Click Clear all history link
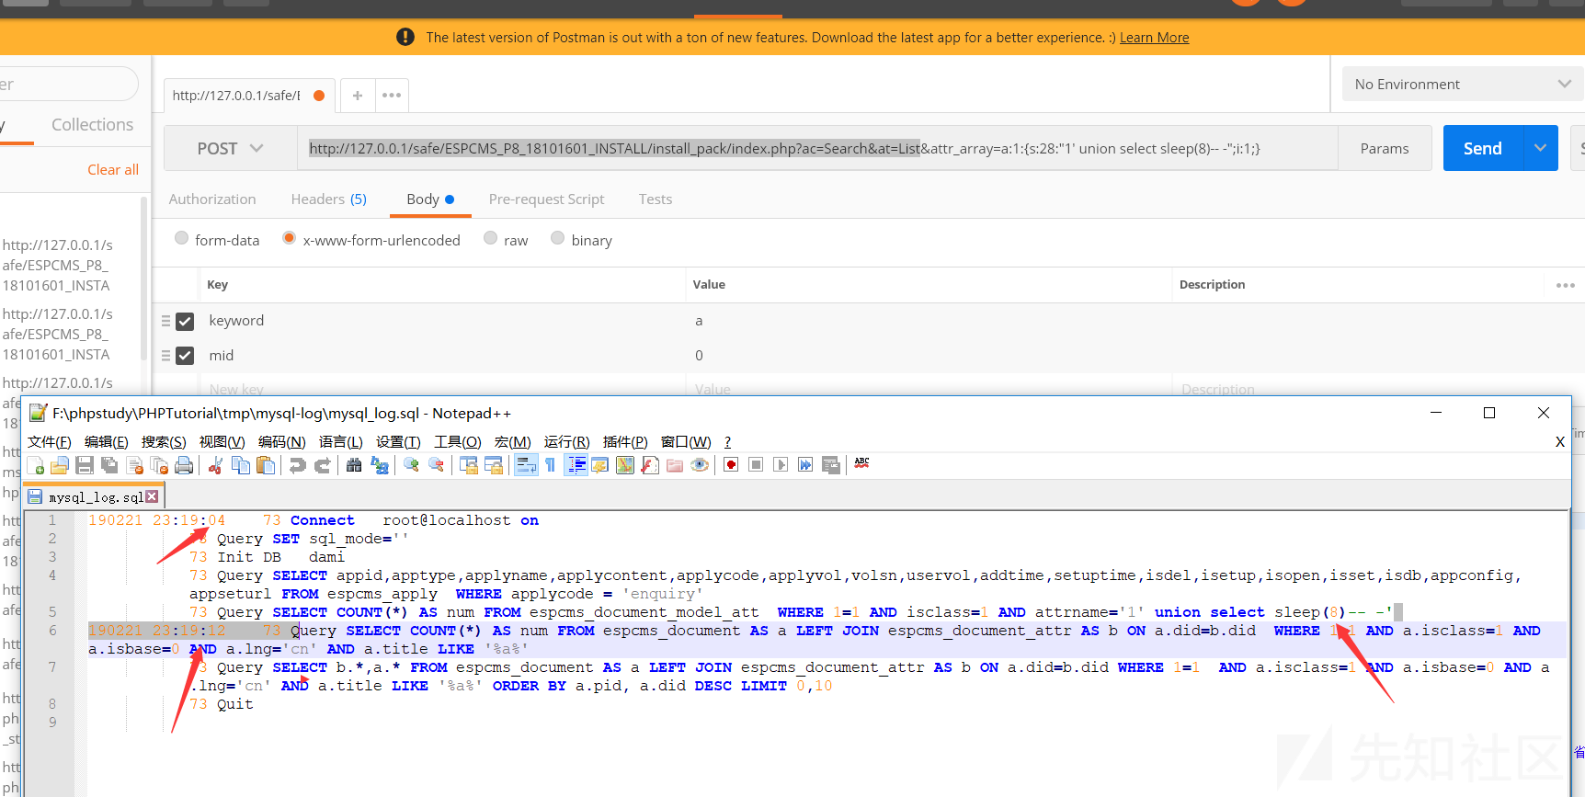 [113, 170]
